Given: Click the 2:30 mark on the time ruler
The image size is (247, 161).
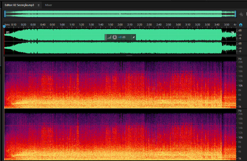Looking at the screenshot, I should tap(149, 25).
